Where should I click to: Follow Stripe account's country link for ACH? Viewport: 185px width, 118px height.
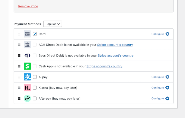pyautogui.click(x=115, y=45)
